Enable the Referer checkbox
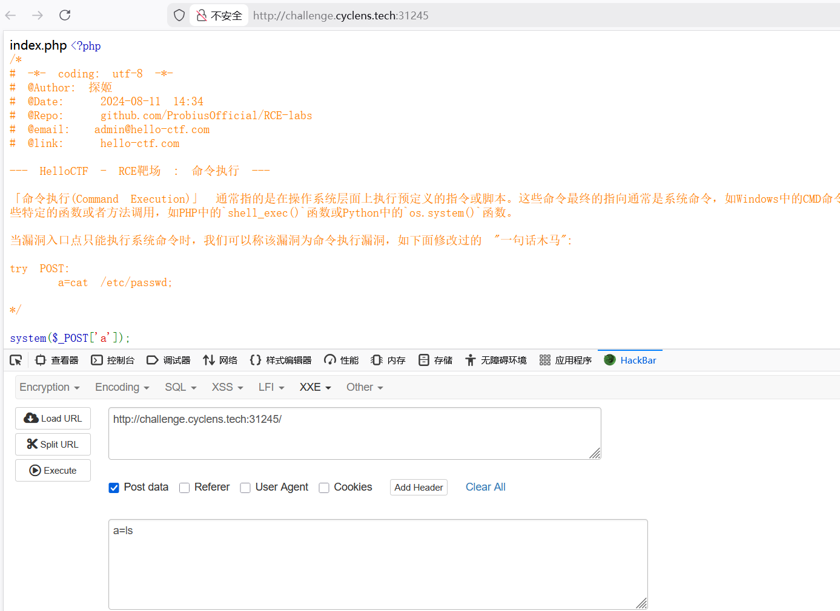This screenshot has width=840, height=611. [185, 488]
